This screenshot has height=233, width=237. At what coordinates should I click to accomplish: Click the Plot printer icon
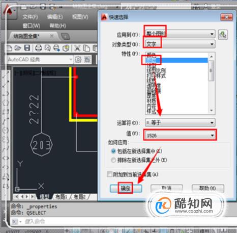pos(39,48)
